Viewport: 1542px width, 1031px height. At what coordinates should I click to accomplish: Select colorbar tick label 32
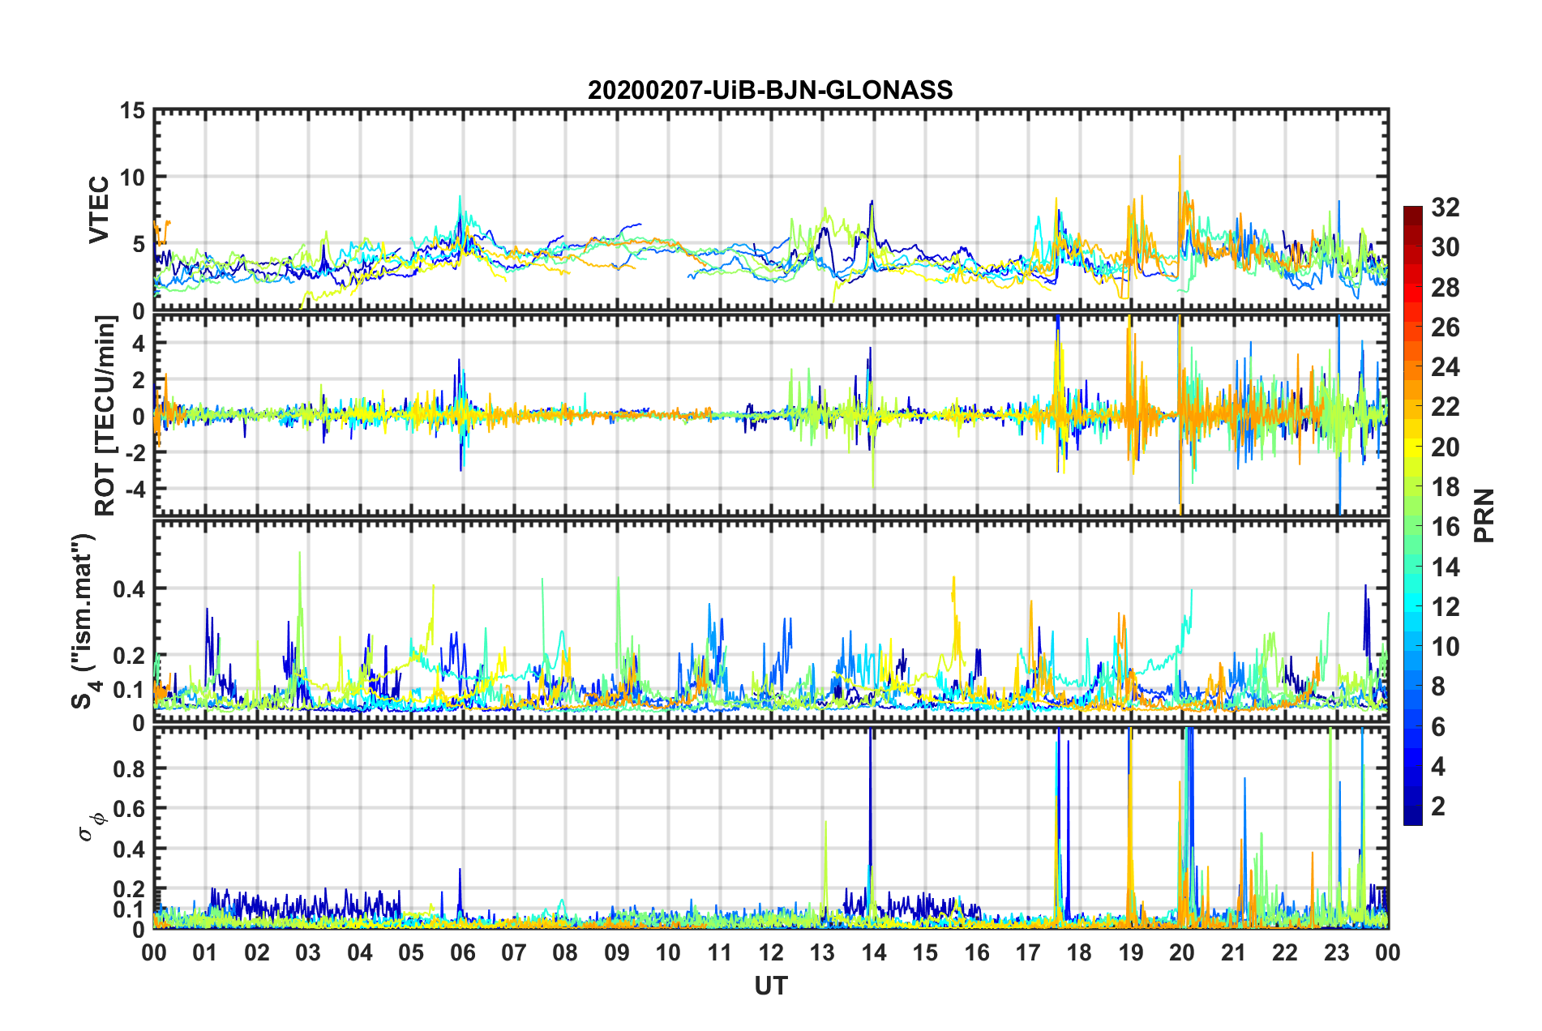tap(1445, 207)
